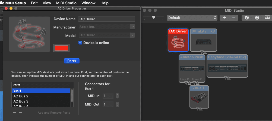272x121 pixels.
Task: Click the Ports list scrollbar
Action: point(72,96)
